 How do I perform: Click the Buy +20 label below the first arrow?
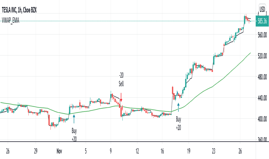[x=74, y=135]
